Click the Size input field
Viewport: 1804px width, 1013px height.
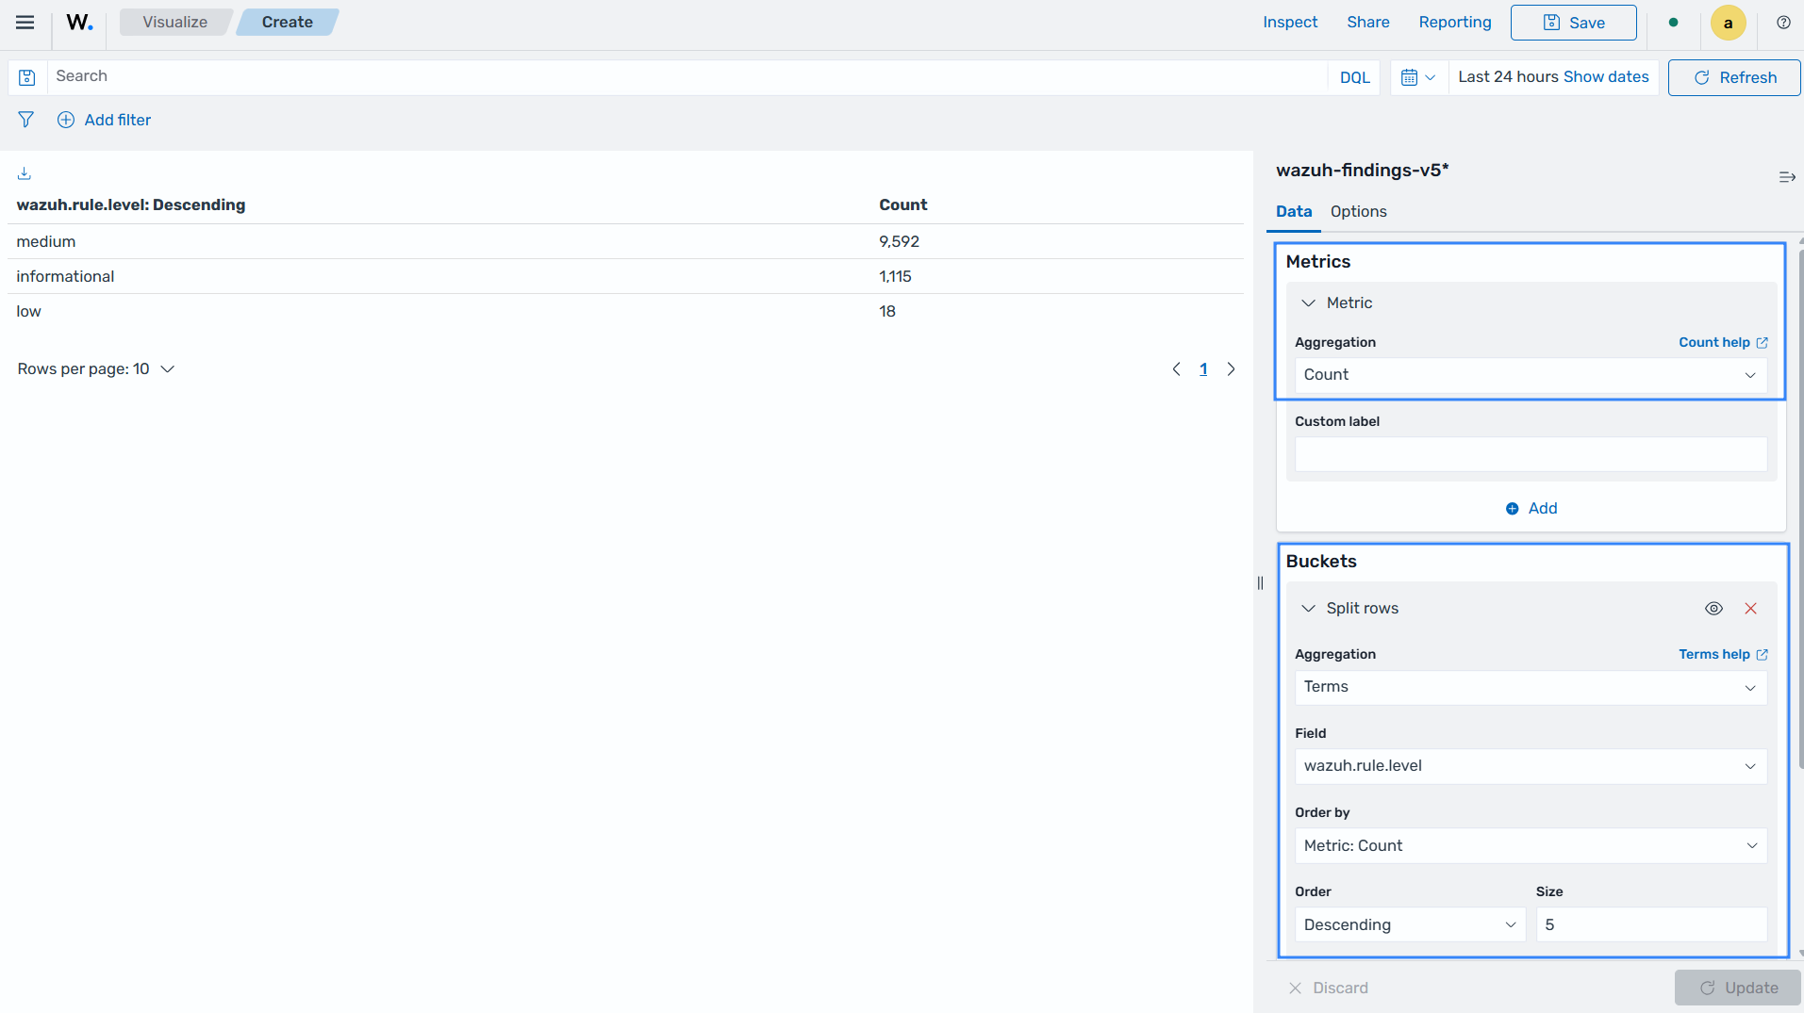1651,925
